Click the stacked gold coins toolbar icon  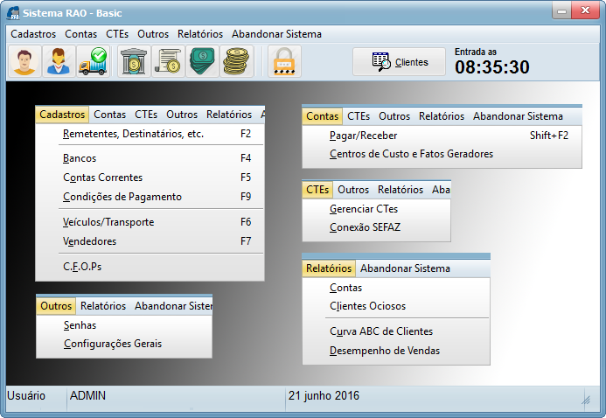pyautogui.click(x=236, y=61)
